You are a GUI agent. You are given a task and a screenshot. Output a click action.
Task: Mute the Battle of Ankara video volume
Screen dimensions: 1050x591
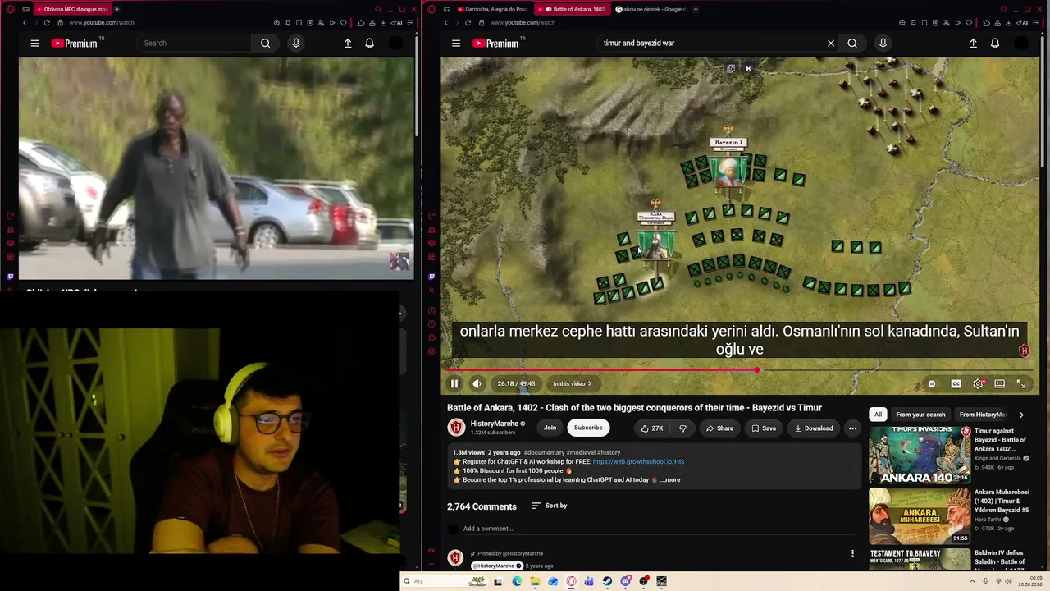pos(477,383)
